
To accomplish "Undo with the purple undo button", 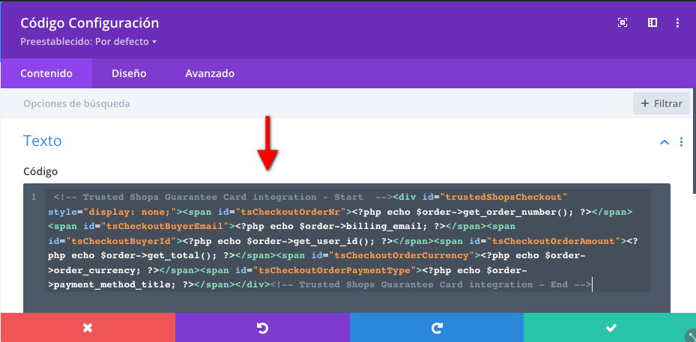I will 262,328.
